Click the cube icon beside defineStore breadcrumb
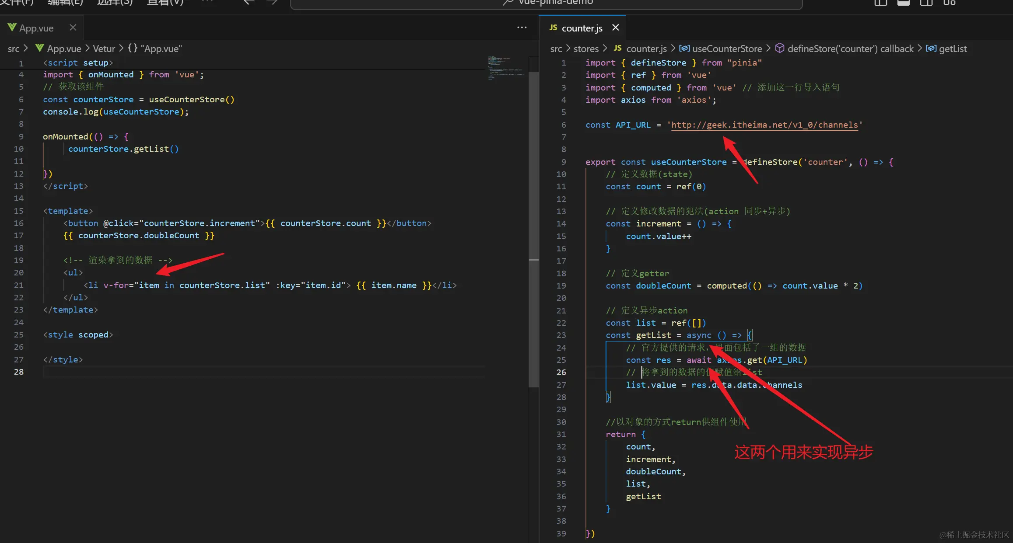This screenshot has width=1013, height=543. pos(779,48)
